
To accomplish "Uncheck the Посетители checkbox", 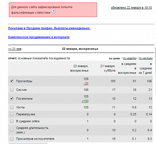I will (12, 98).
